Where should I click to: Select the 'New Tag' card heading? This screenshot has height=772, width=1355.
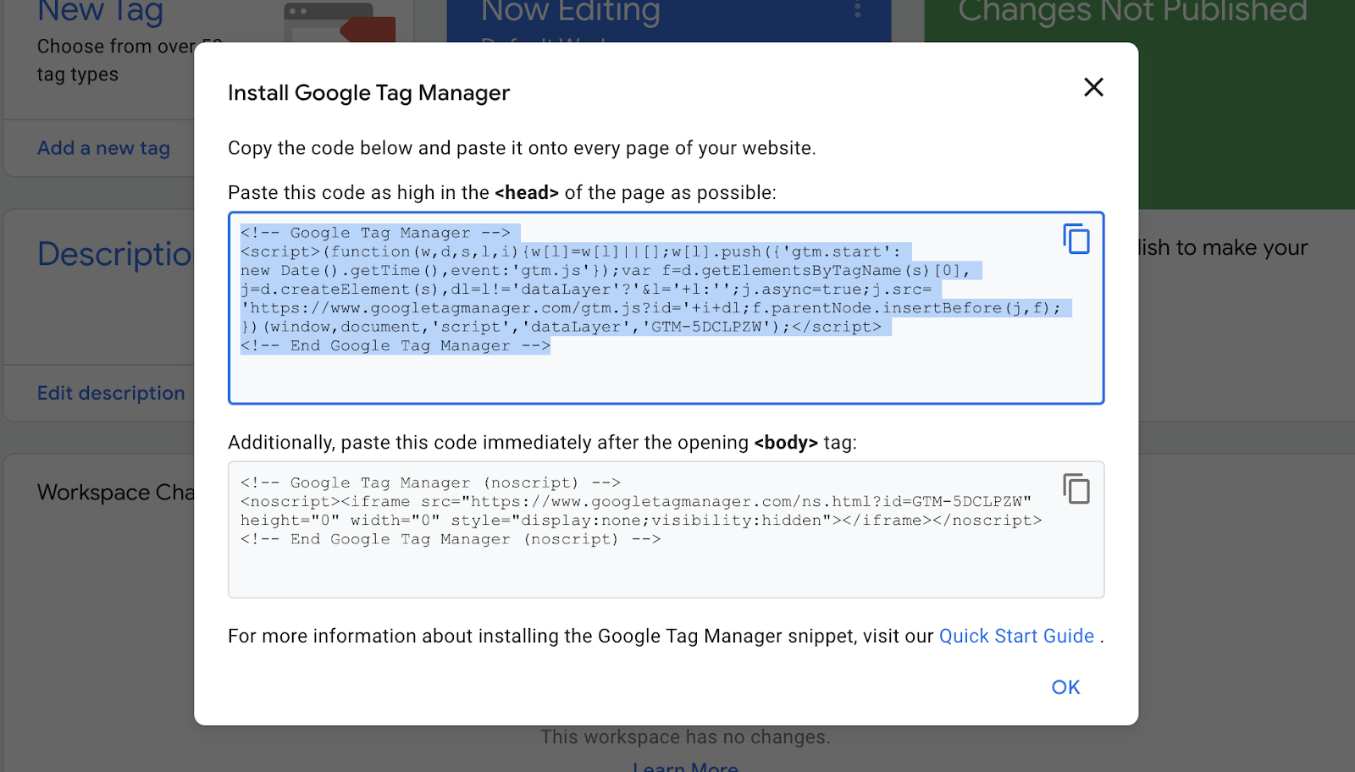click(100, 11)
